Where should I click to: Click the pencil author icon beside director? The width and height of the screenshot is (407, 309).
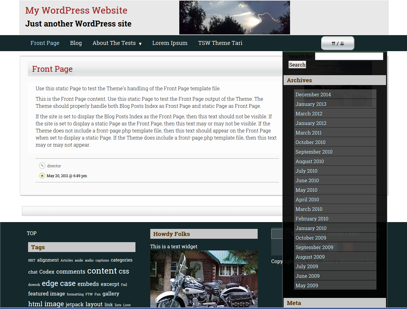click(x=42, y=166)
